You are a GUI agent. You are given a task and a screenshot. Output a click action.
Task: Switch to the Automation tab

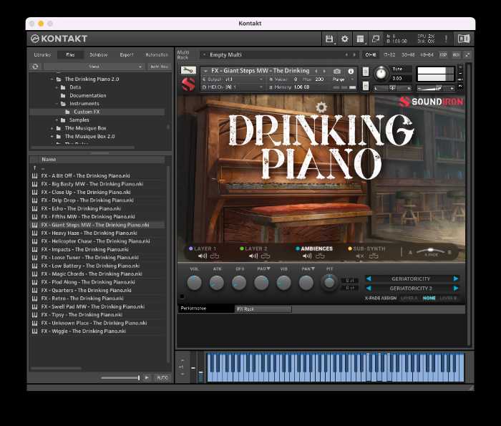(x=157, y=55)
